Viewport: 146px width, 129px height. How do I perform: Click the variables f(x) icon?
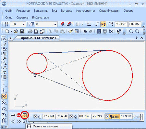coord(111,32)
